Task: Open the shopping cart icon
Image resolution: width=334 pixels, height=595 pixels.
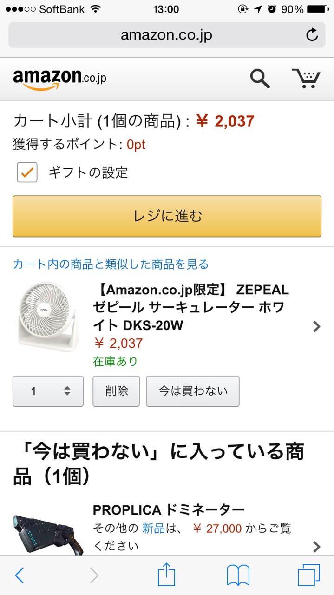Action: click(306, 78)
